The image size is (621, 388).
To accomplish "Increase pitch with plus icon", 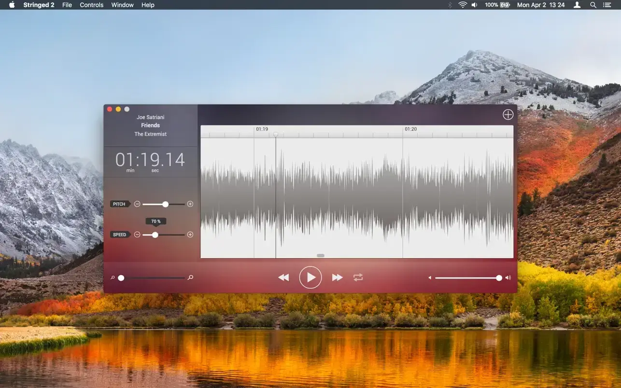I will (190, 204).
